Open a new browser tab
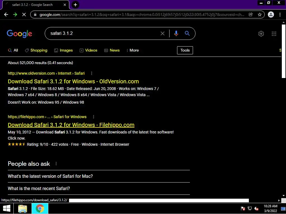The height and width of the screenshot is (214, 286). click(75, 5)
